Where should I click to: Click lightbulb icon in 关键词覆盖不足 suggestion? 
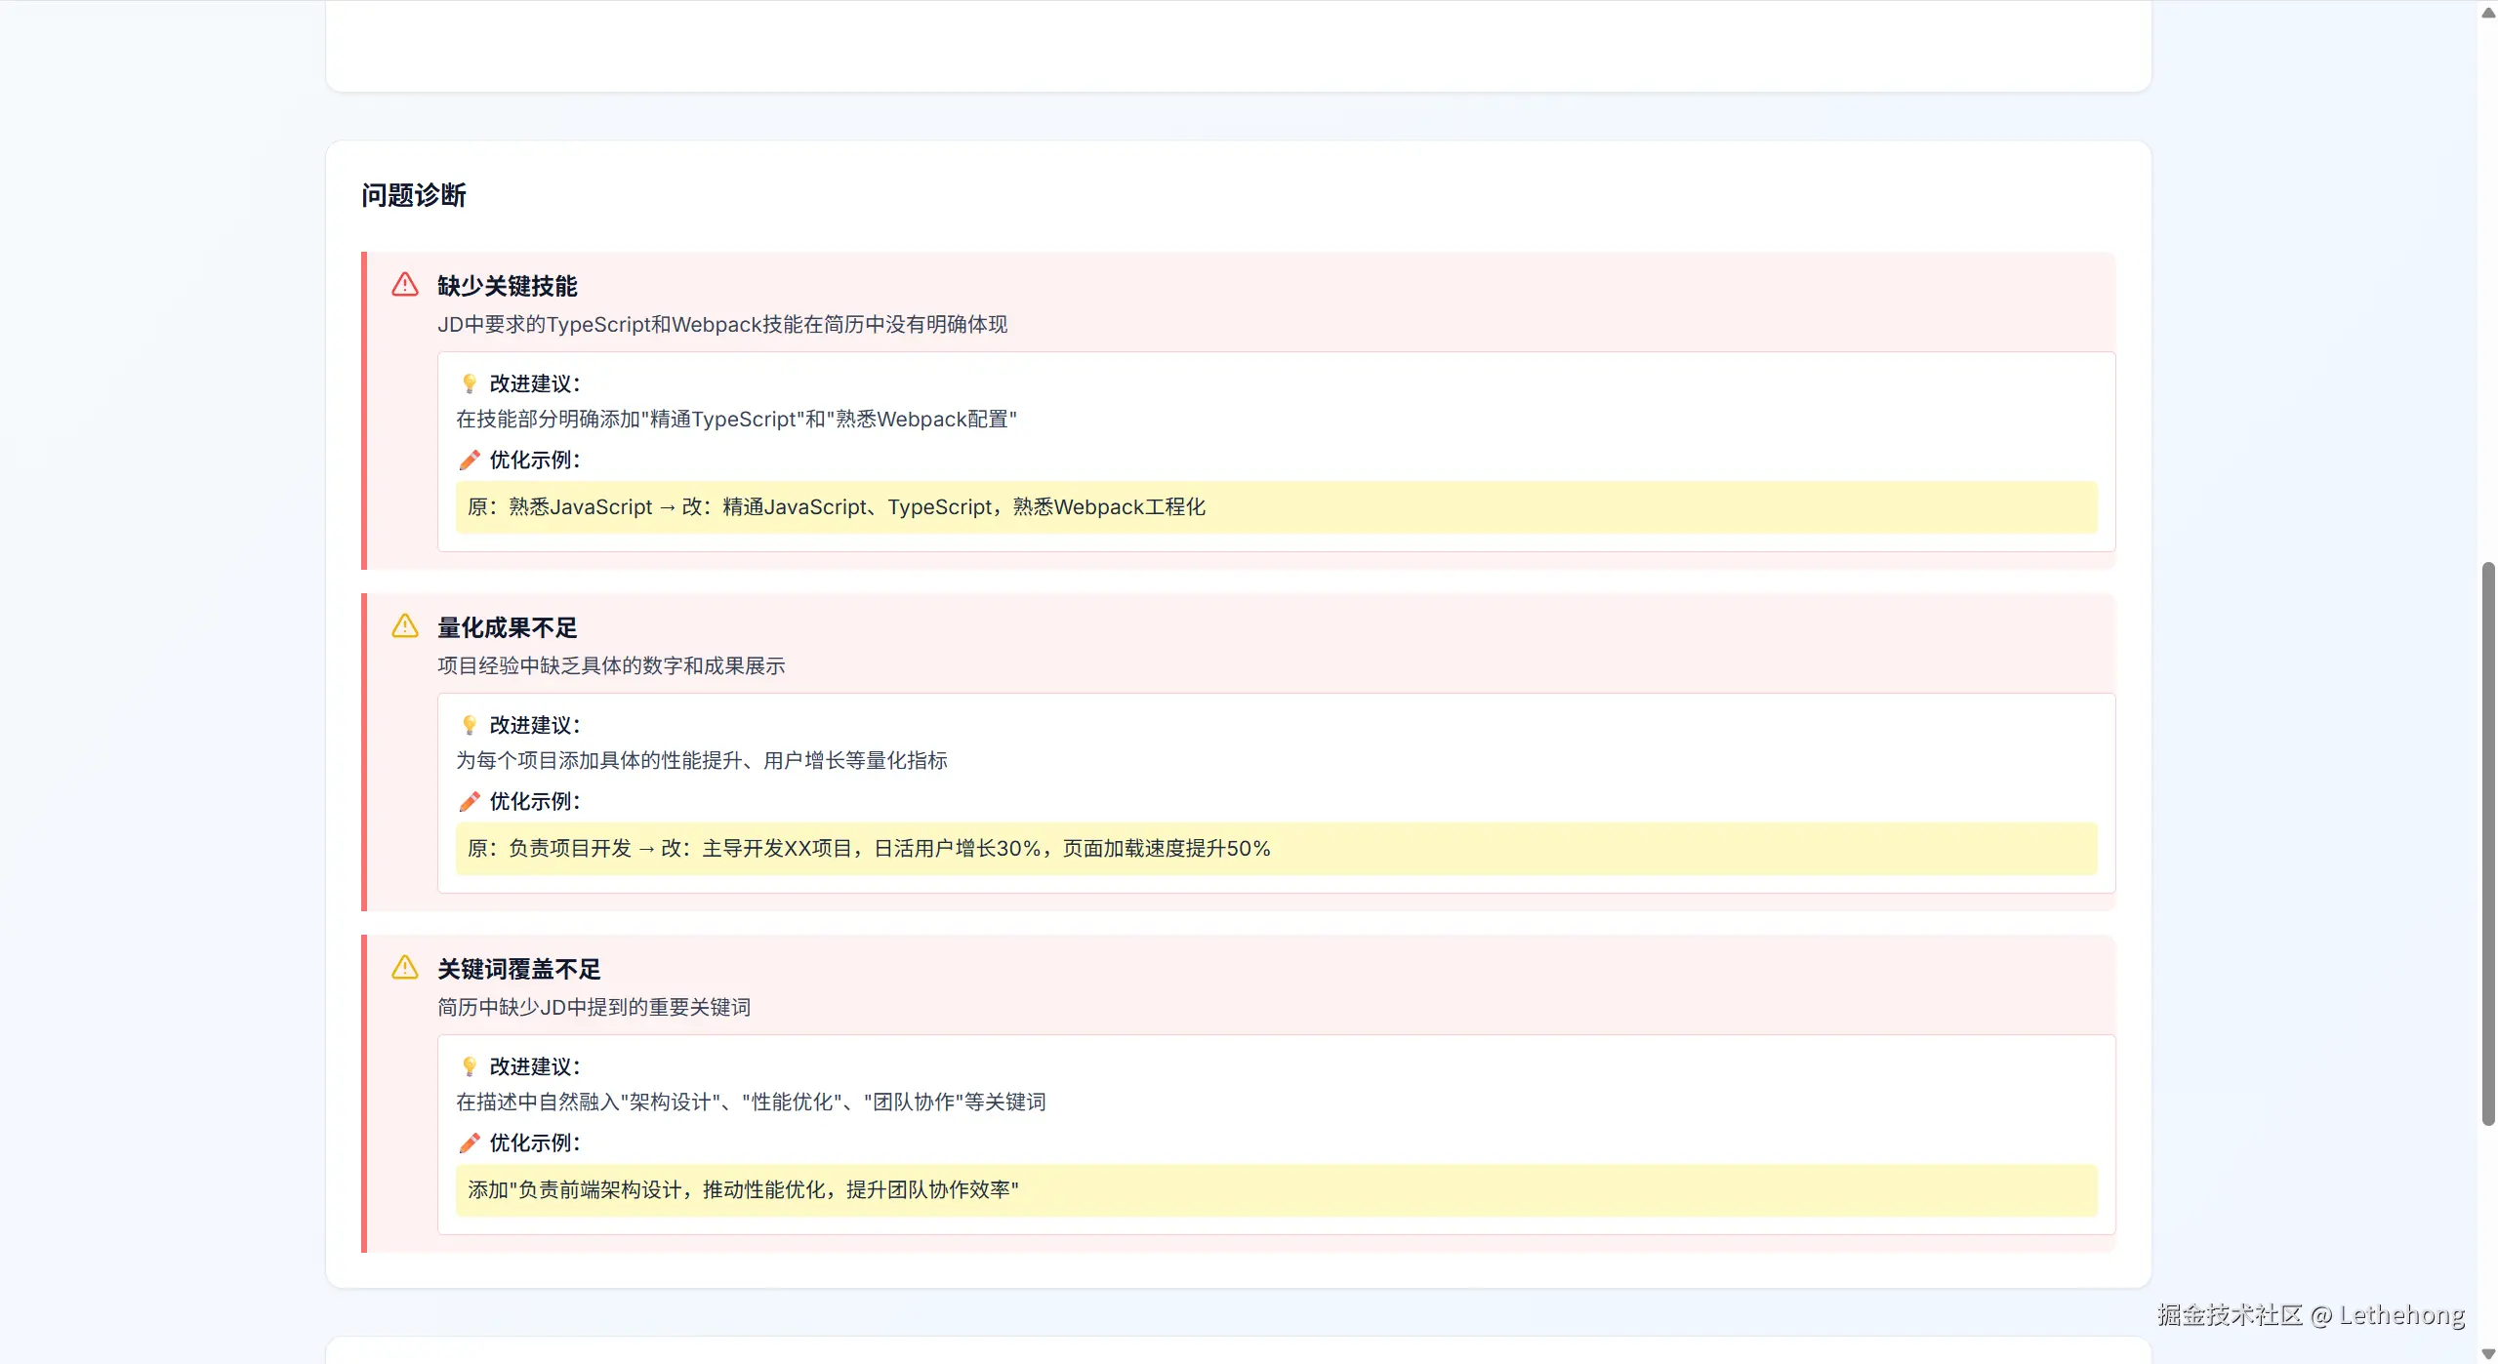point(470,1066)
